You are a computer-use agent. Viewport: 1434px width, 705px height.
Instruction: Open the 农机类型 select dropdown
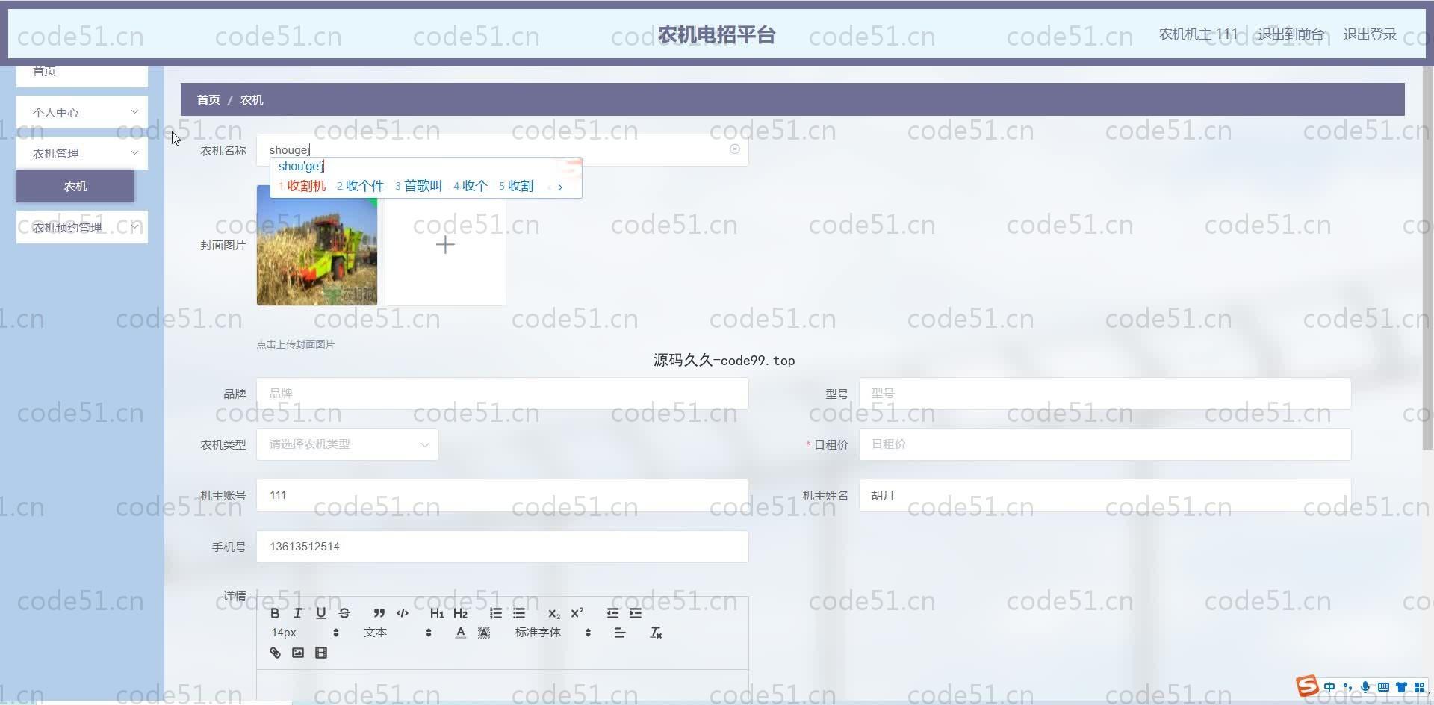[347, 444]
